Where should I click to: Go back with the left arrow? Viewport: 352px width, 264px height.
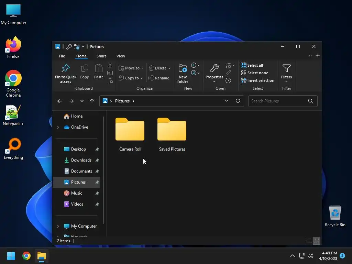[x=59, y=101]
